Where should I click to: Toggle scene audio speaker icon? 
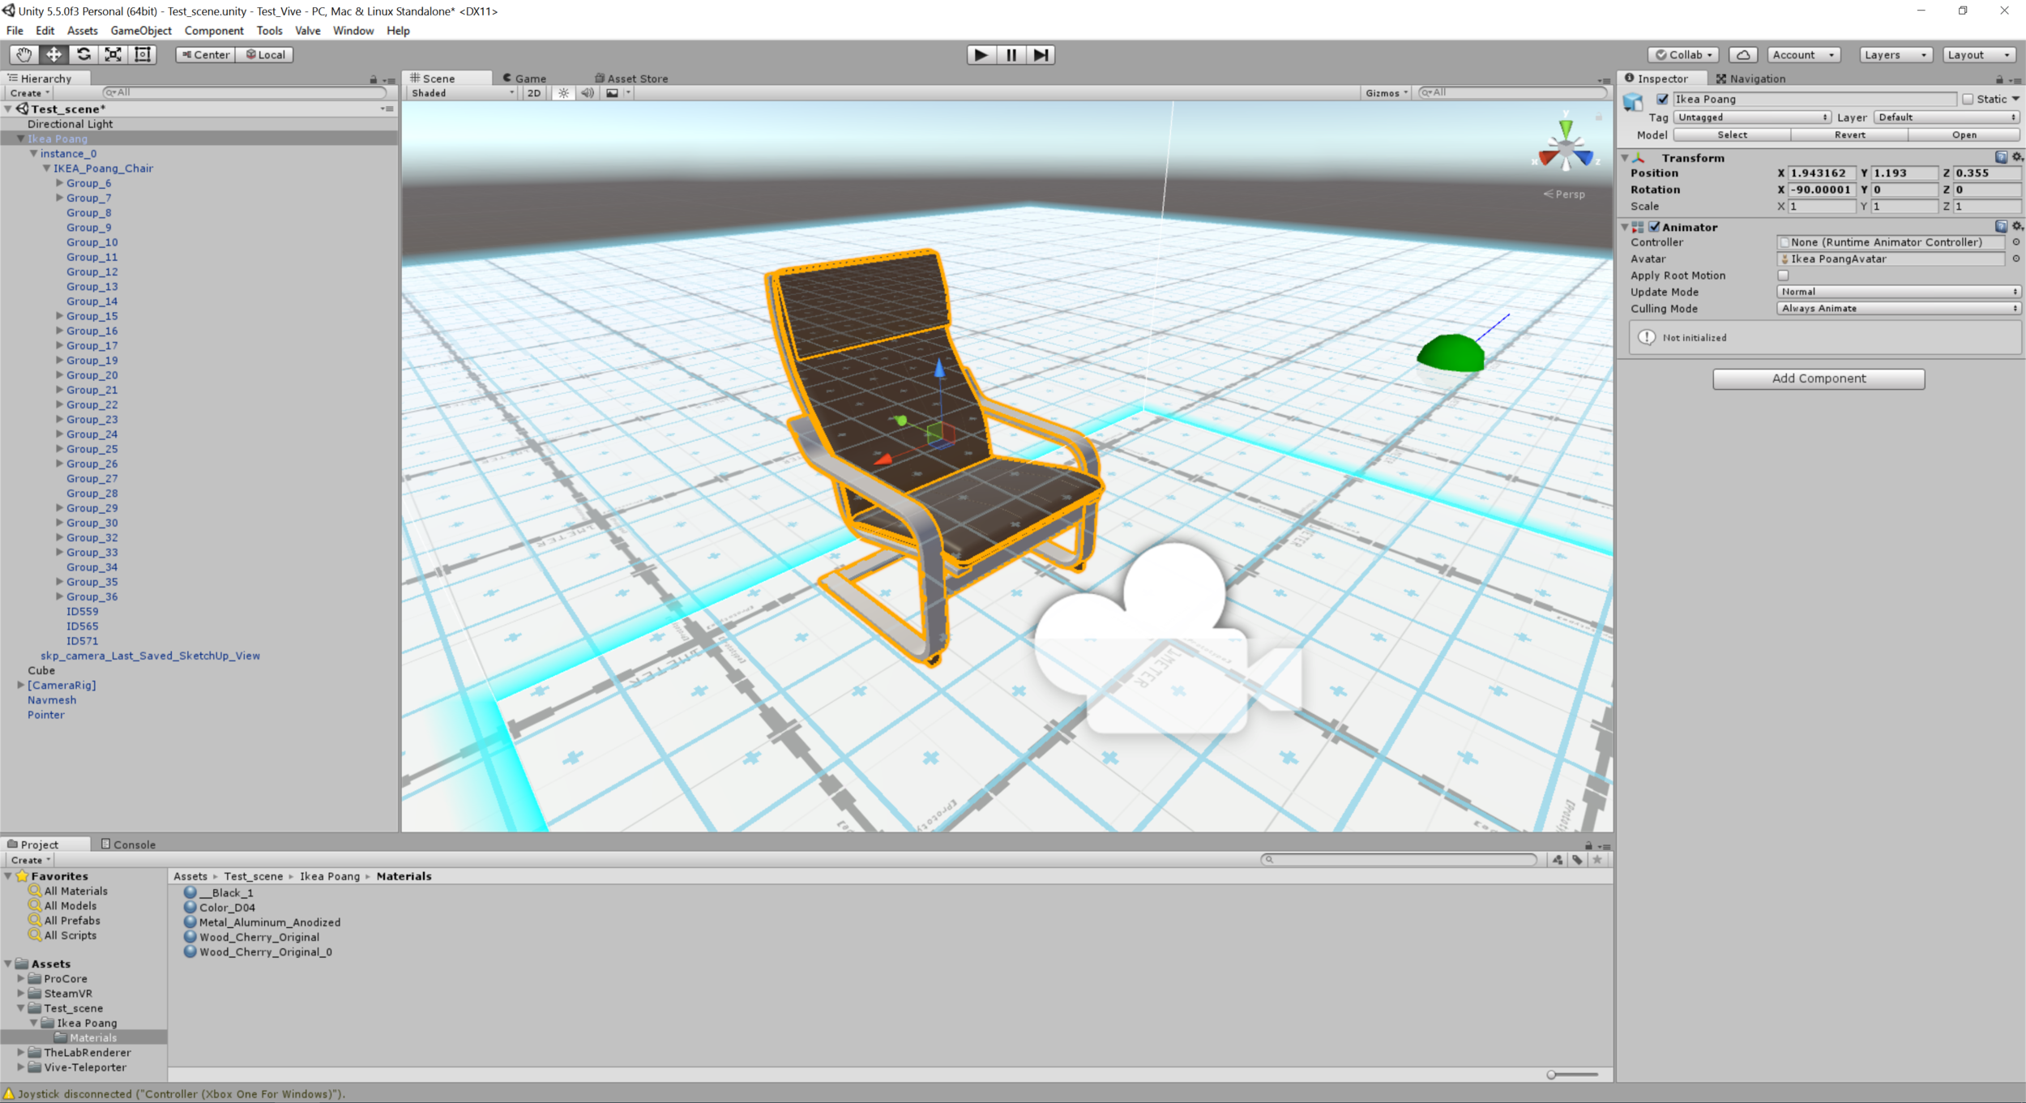click(x=588, y=93)
